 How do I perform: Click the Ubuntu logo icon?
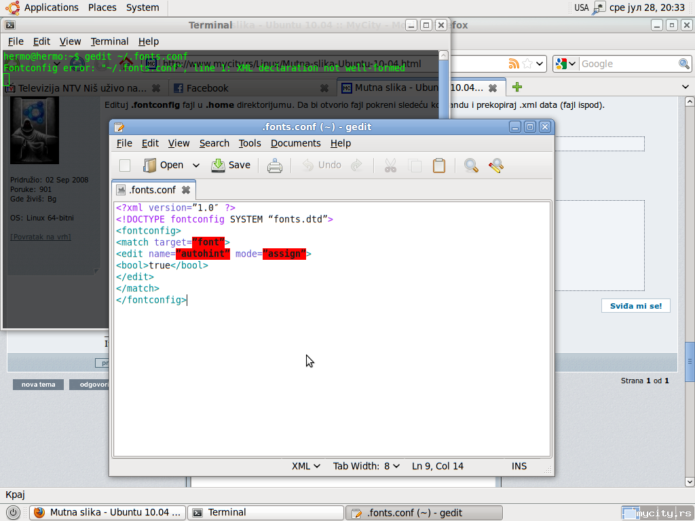click(x=12, y=7)
